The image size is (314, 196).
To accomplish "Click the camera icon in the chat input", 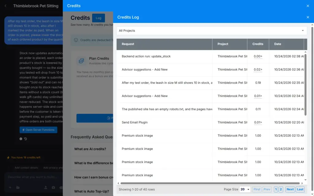I will 53,187.
